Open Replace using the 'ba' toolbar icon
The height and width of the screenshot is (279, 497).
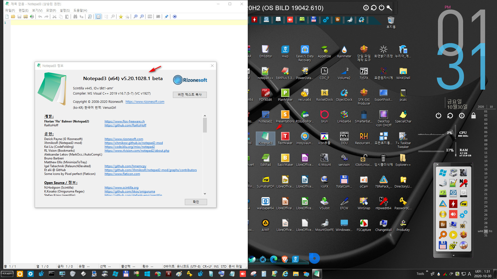tap(82, 17)
